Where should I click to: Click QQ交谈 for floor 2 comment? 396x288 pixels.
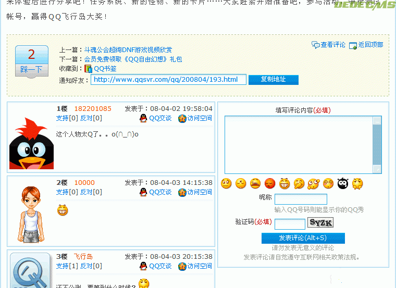pos(160,192)
